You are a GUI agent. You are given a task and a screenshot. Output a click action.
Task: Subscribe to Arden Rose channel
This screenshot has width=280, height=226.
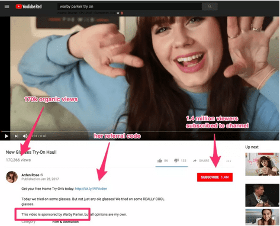215,177
